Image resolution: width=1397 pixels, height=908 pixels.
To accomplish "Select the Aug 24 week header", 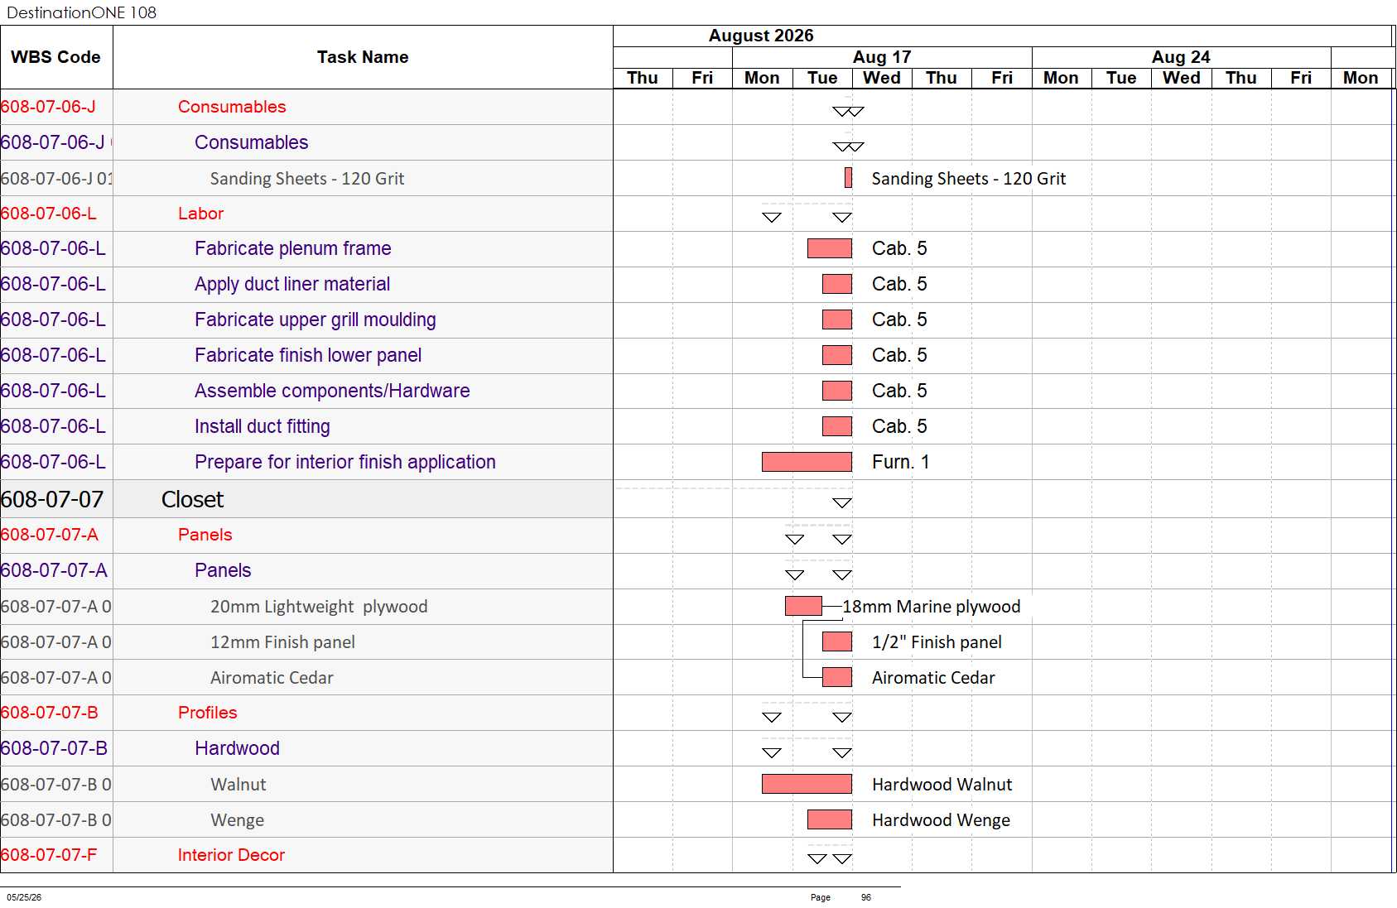I will tap(1181, 57).
